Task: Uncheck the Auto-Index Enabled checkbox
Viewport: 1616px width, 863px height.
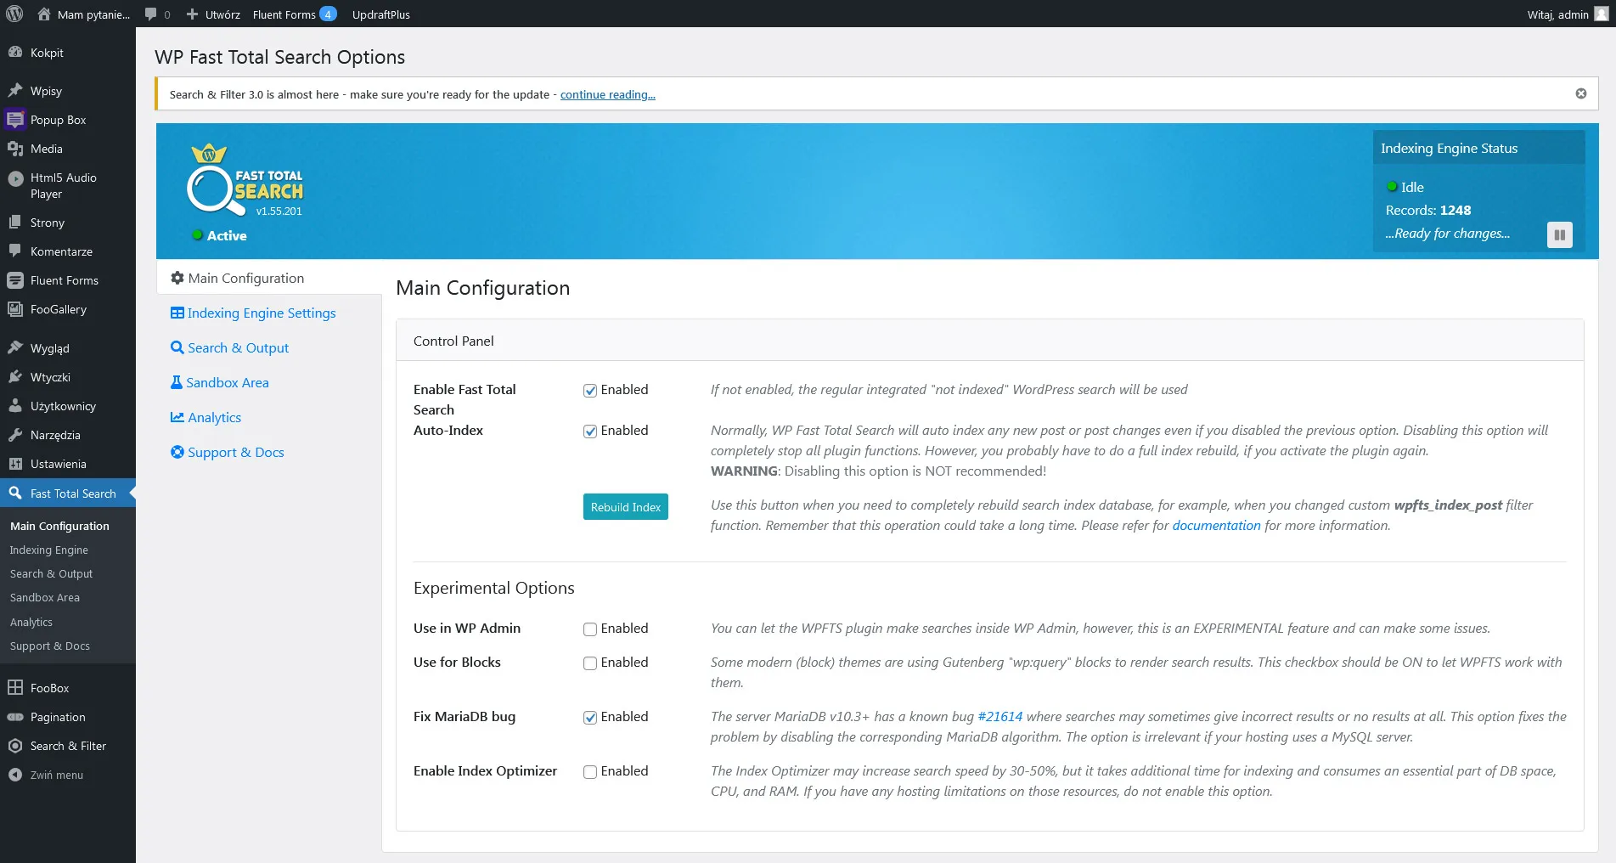Action: (590, 431)
